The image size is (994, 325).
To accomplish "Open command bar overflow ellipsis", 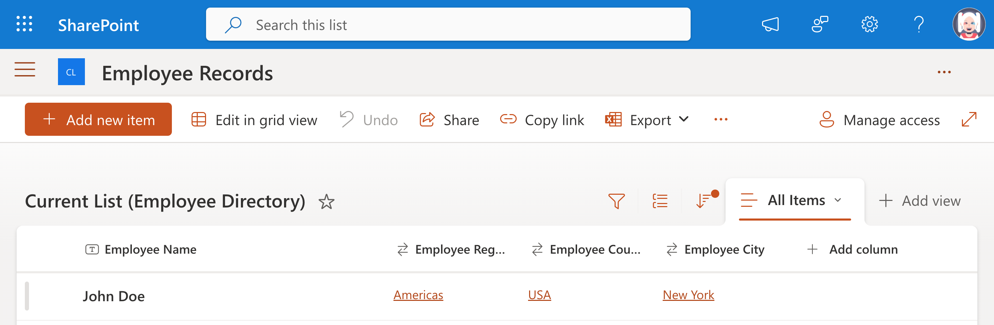I will (720, 120).
